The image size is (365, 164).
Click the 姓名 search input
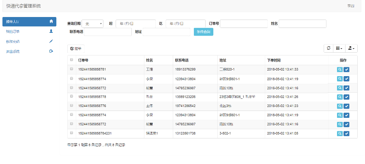(303, 24)
